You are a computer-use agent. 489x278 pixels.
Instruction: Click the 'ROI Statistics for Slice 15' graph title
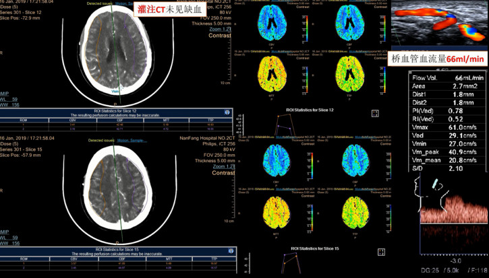(x=315, y=248)
